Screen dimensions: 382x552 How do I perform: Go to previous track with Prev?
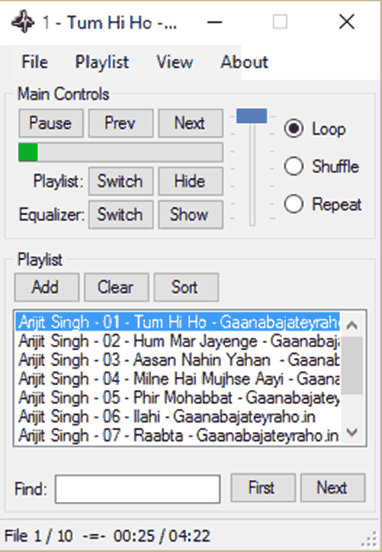[121, 123]
